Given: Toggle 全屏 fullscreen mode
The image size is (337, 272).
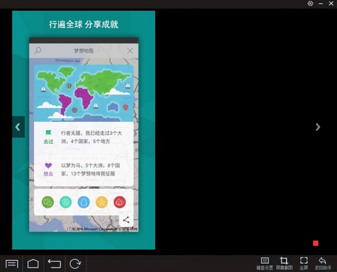Looking at the screenshot, I should click(x=304, y=263).
